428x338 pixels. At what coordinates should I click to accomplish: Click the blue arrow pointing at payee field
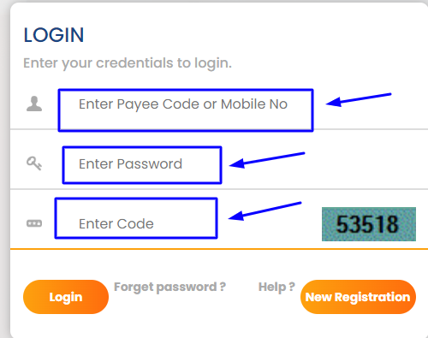359,100
